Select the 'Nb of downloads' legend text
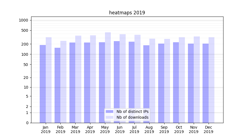 point(132,117)
